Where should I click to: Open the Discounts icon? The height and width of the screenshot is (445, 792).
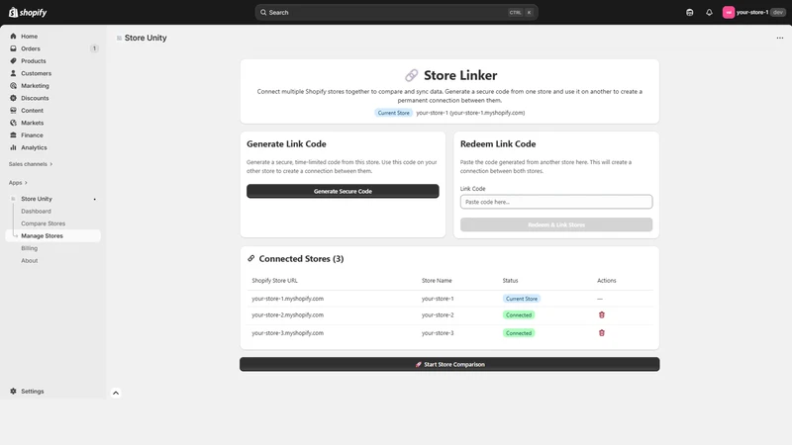coord(13,98)
